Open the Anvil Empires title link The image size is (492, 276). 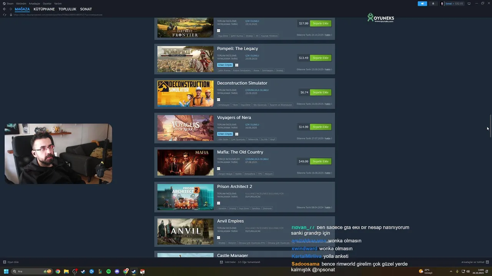coord(230,221)
